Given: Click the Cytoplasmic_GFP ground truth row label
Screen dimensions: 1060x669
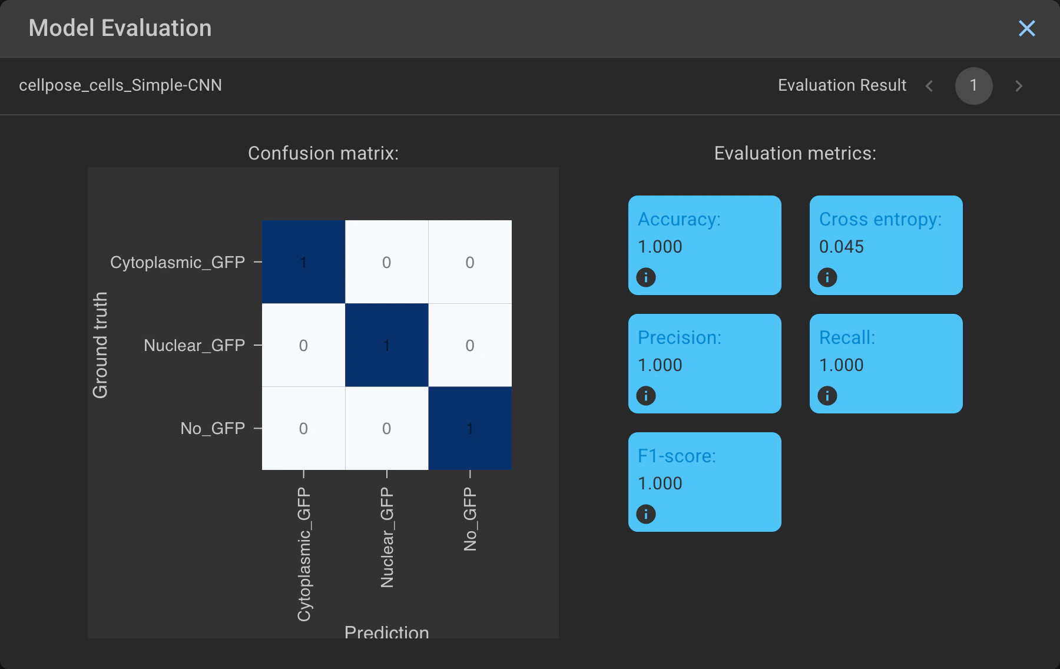Looking at the screenshot, I should [x=178, y=262].
